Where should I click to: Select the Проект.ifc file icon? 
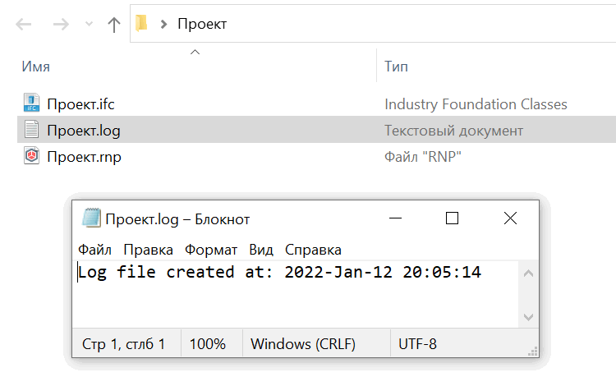click(x=31, y=103)
